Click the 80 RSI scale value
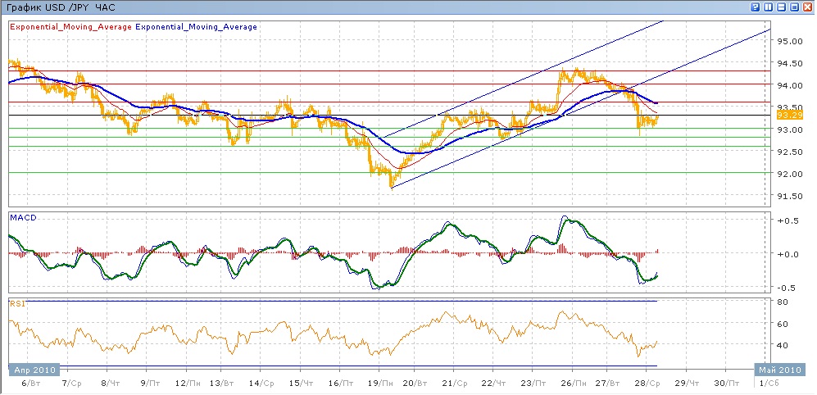Image resolution: width=817 pixels, height=395 pixels. pos(781,302)
